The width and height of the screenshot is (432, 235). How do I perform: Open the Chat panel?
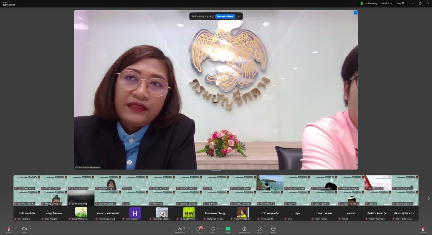click(x=198, y=230)
